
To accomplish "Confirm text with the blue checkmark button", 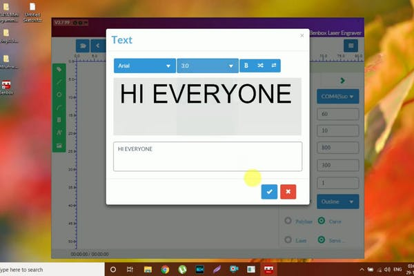I will [x=269, y=192].
